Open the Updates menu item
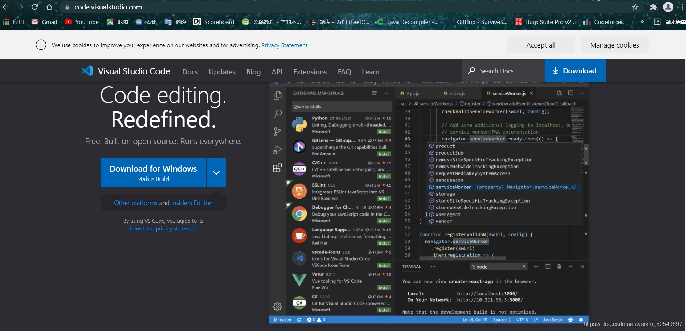 coord(222,72)
